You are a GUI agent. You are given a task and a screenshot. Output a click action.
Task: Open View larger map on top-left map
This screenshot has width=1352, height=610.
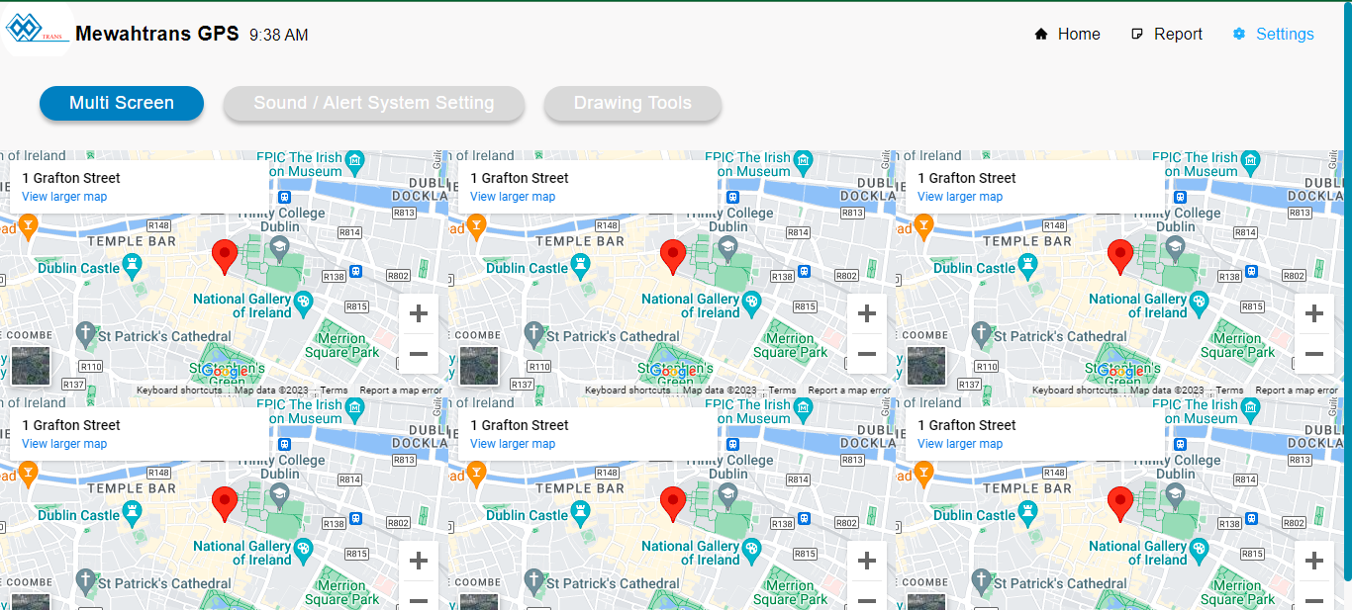64,197
